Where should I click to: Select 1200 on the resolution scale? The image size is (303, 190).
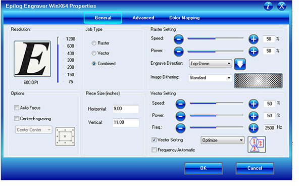coord(71,39)
